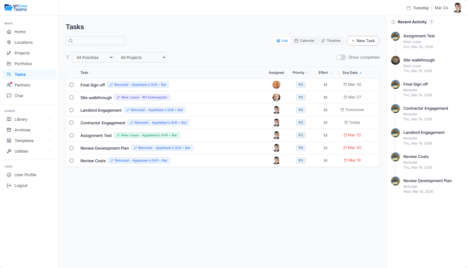Focus the task search field
Screen dimensions: 467x268
coord(95,41)
